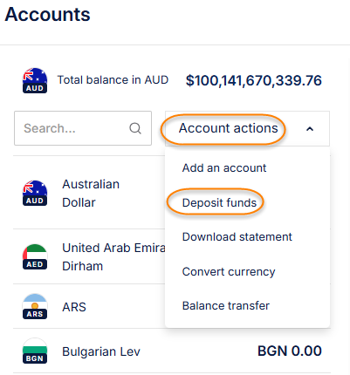Click the AED flag icon
Screen dimensions: 350x375
pos(35,256)
